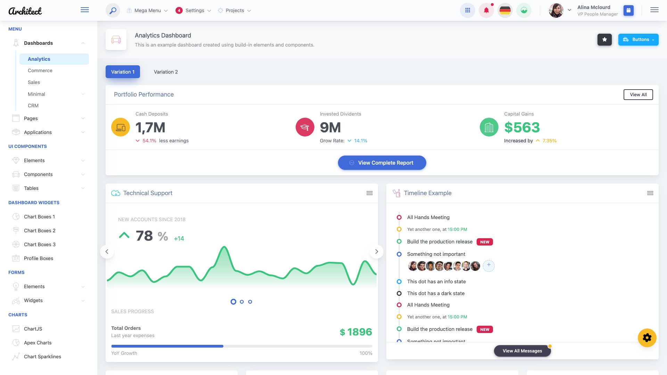The width and height of the screenshot is (667, 375).
Task: Click the star favorite icon near Buttons
Action: (604, 40)
